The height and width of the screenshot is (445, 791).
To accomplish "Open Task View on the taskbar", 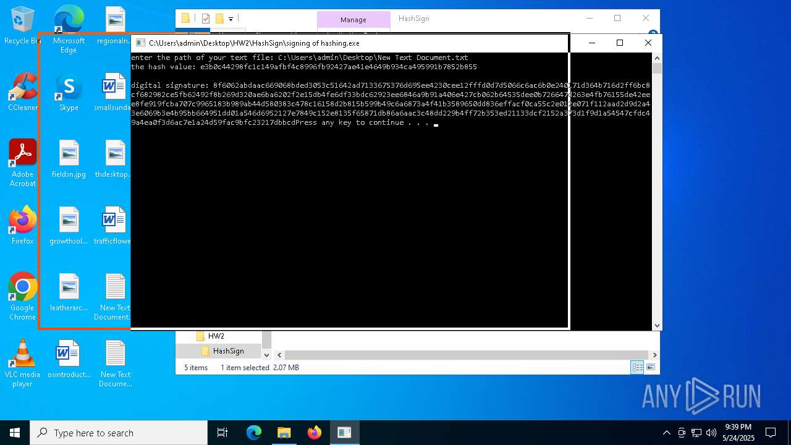I will pos(222,433).
